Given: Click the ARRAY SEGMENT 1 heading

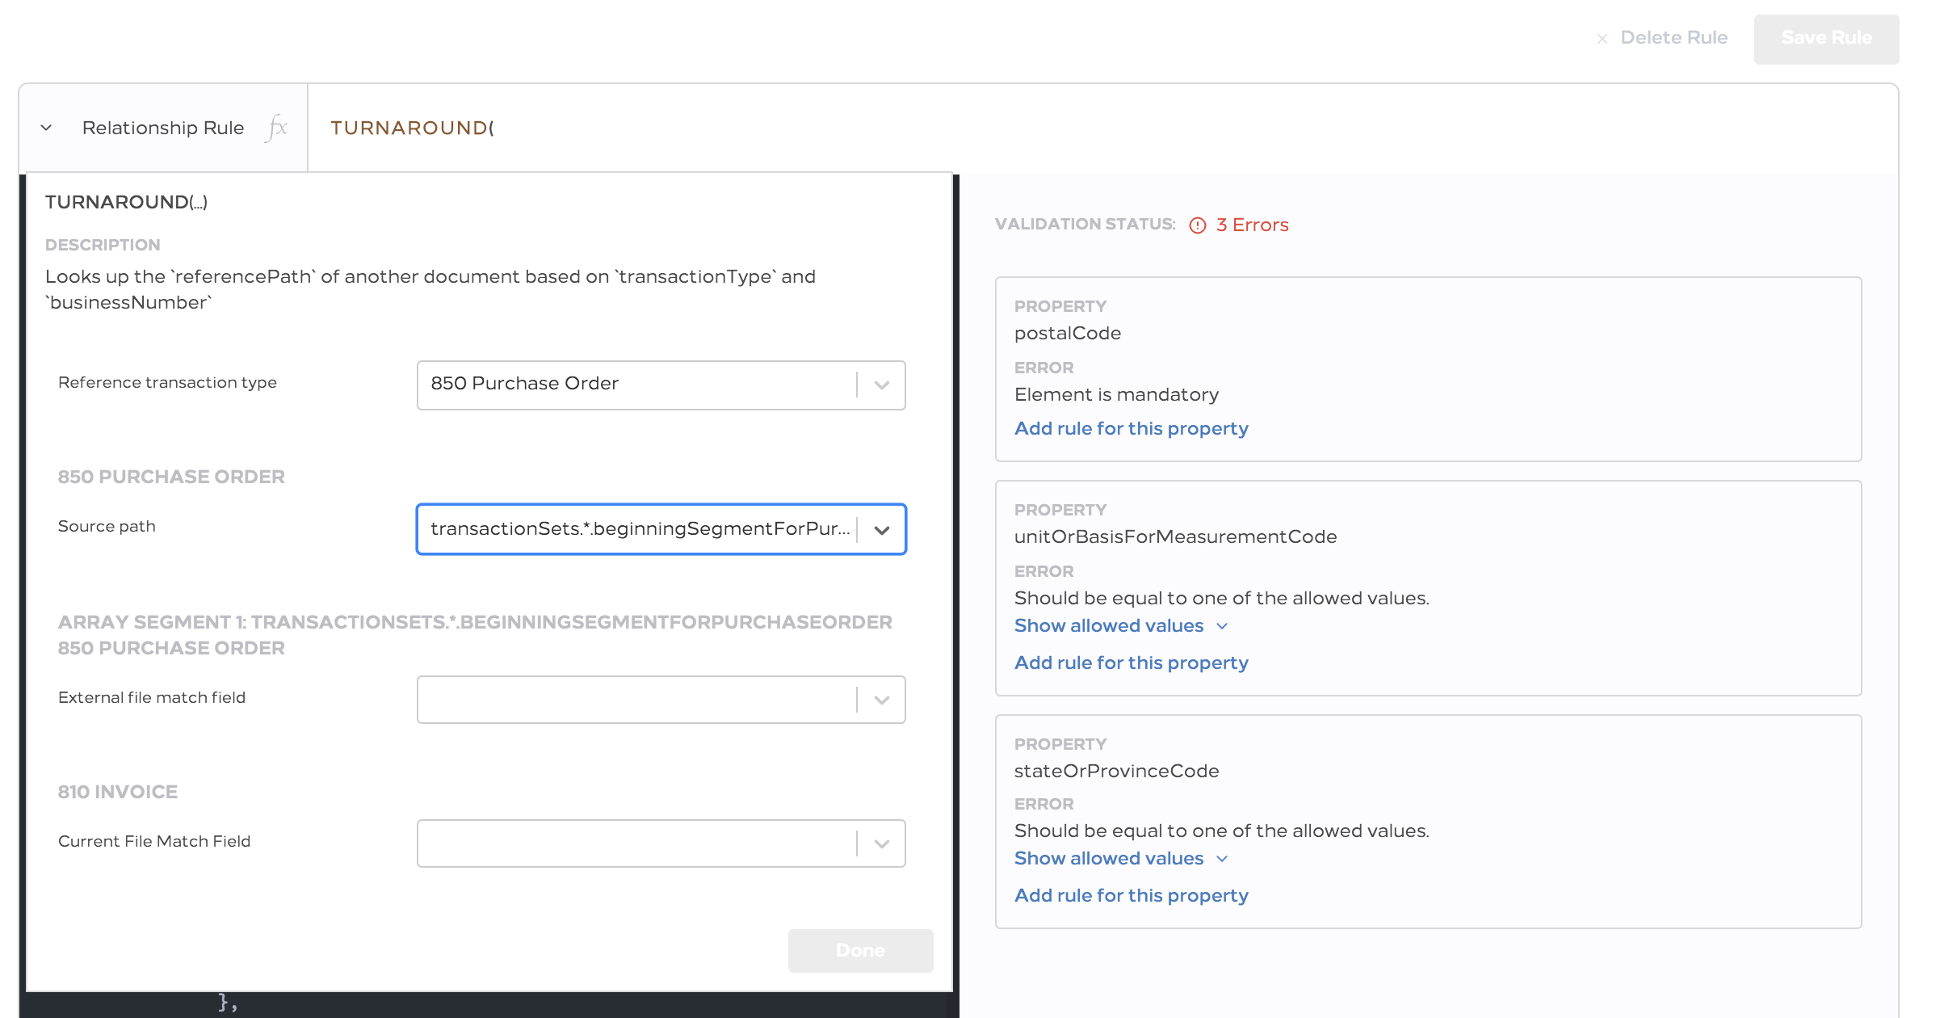Looking at the screenshot, I should click(475, 635).
